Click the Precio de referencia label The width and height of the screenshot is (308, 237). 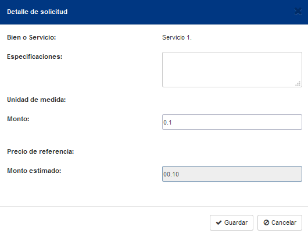pyautogui.click(x=41, y=151)
